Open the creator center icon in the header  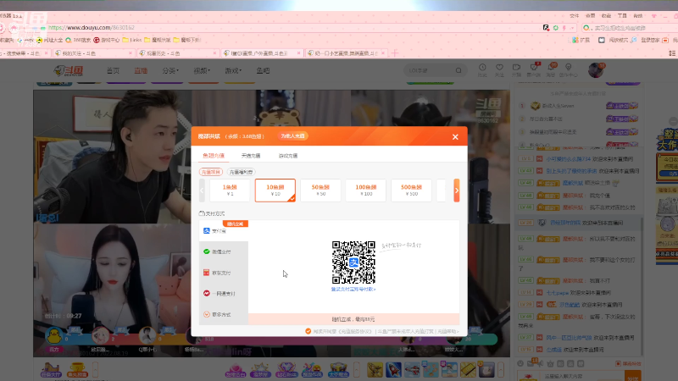pos(568,69)
